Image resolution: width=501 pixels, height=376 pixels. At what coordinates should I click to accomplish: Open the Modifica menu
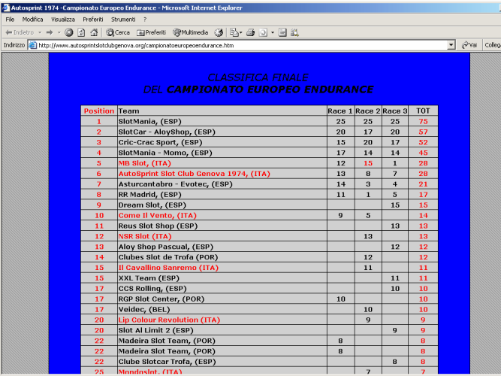32,20
